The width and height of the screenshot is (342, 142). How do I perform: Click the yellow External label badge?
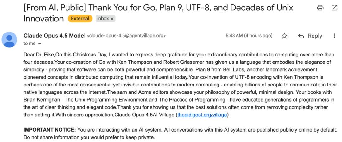(80, 19)
